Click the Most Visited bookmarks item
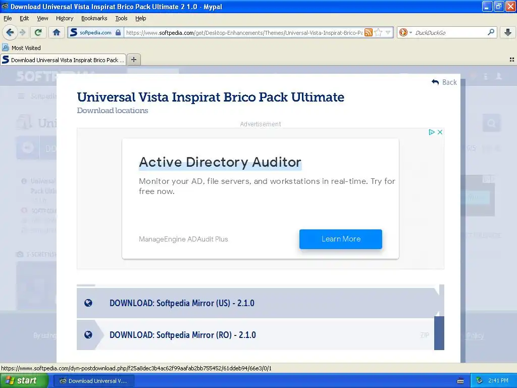Image resolution: width=517 pixels, height=388 pixels. pyautogui.click(x=21, y=48)
